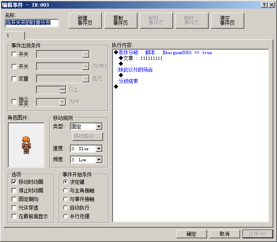Select 与事件接触 trigger radio button
This screenshot has width=277, height=242.
pos(65,199)
